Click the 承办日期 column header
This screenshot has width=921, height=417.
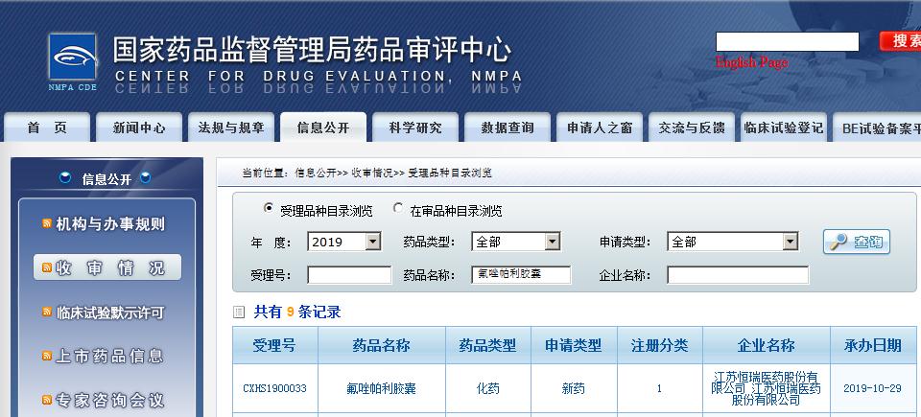pyautogui.click(x=873, y=345)
